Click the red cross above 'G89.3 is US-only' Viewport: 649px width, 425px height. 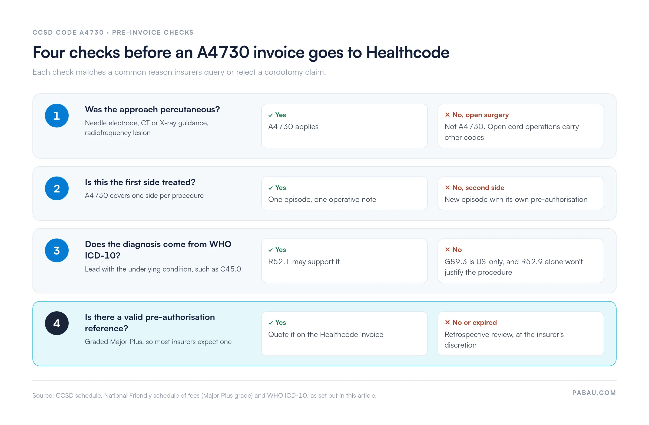coord(447,250)
